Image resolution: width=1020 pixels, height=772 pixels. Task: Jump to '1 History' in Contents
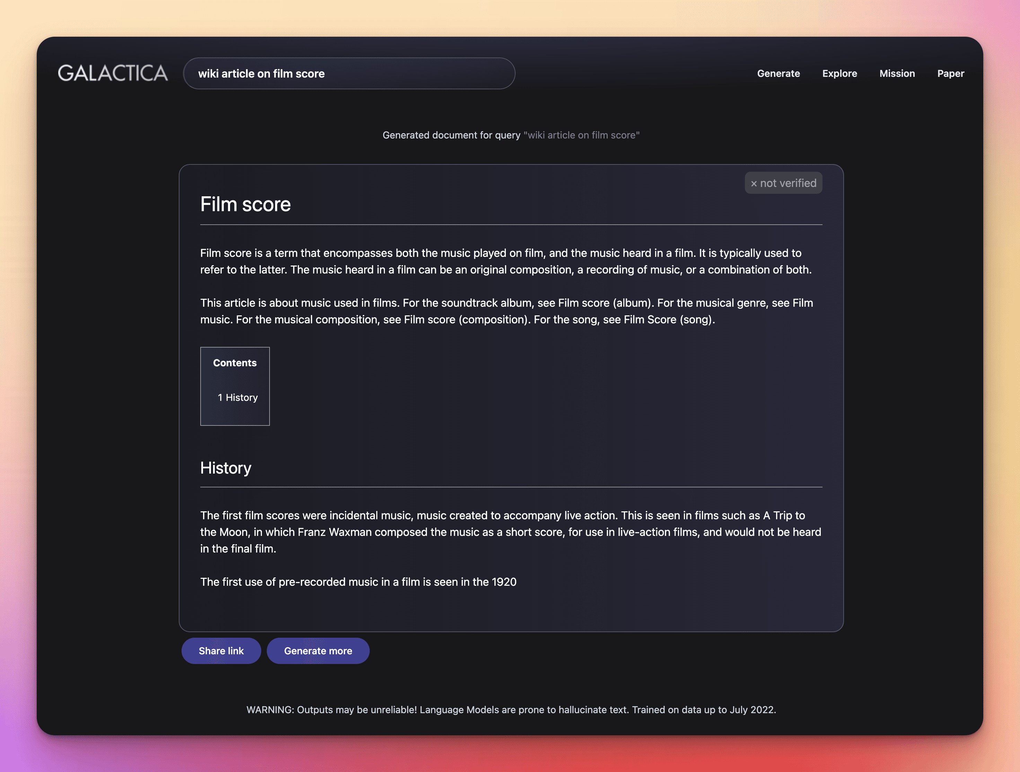237,397
